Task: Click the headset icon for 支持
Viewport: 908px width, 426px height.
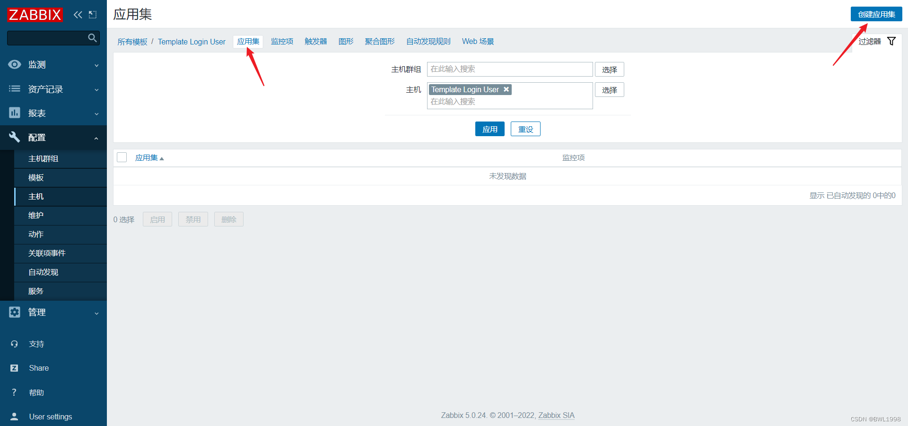Action: (x=14, y=344)
